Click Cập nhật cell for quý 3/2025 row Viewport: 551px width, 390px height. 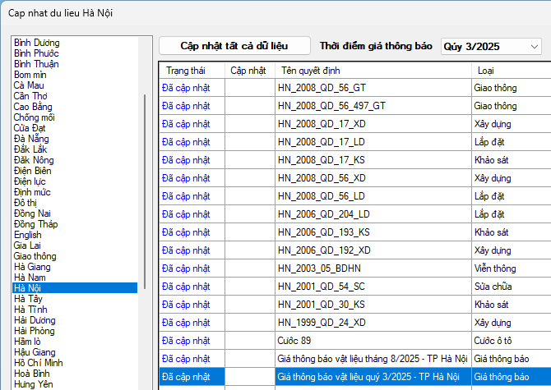pos(249,377)
